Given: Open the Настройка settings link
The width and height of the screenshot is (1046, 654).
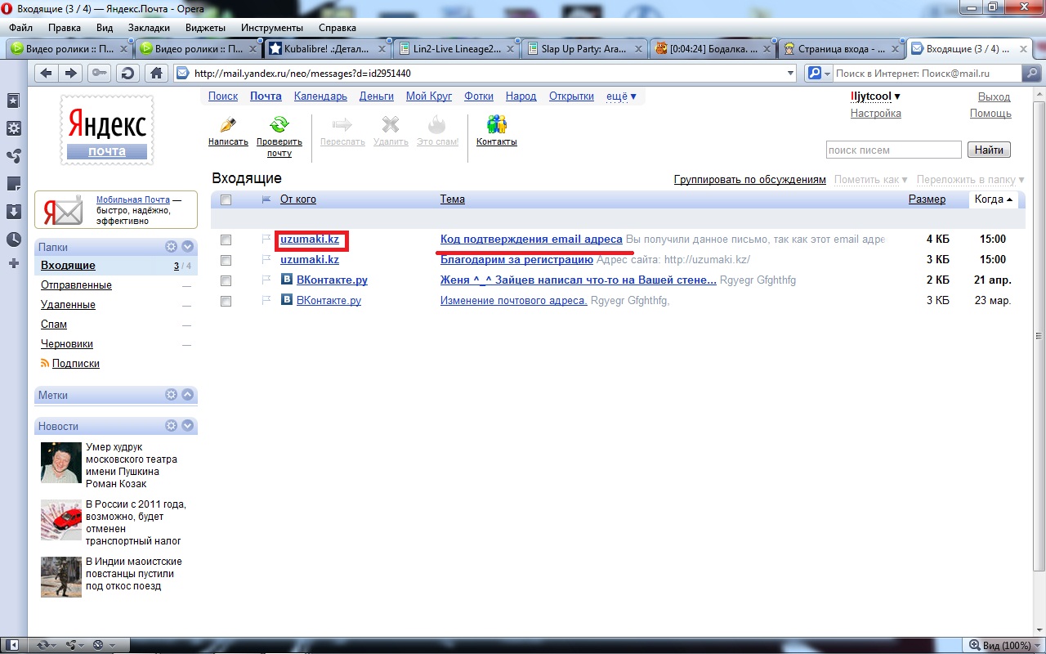Looking at the screenshot, I should [875, 114].
